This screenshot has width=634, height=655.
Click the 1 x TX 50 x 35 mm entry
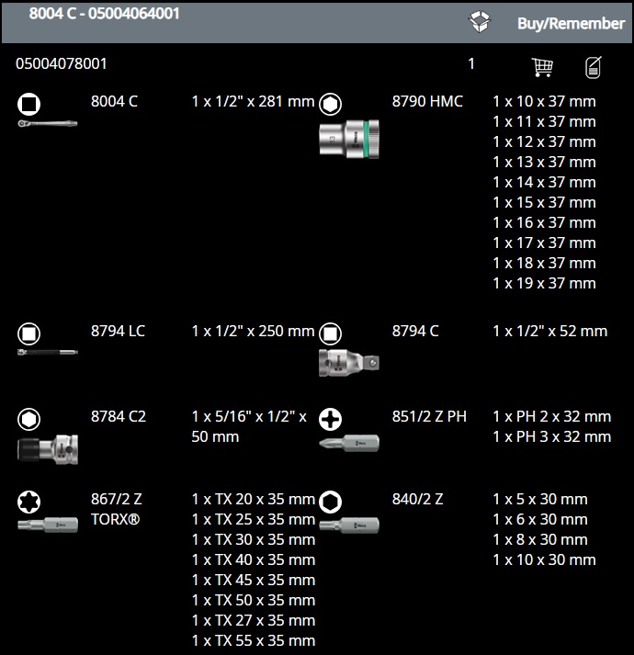(x=254, y=600)
